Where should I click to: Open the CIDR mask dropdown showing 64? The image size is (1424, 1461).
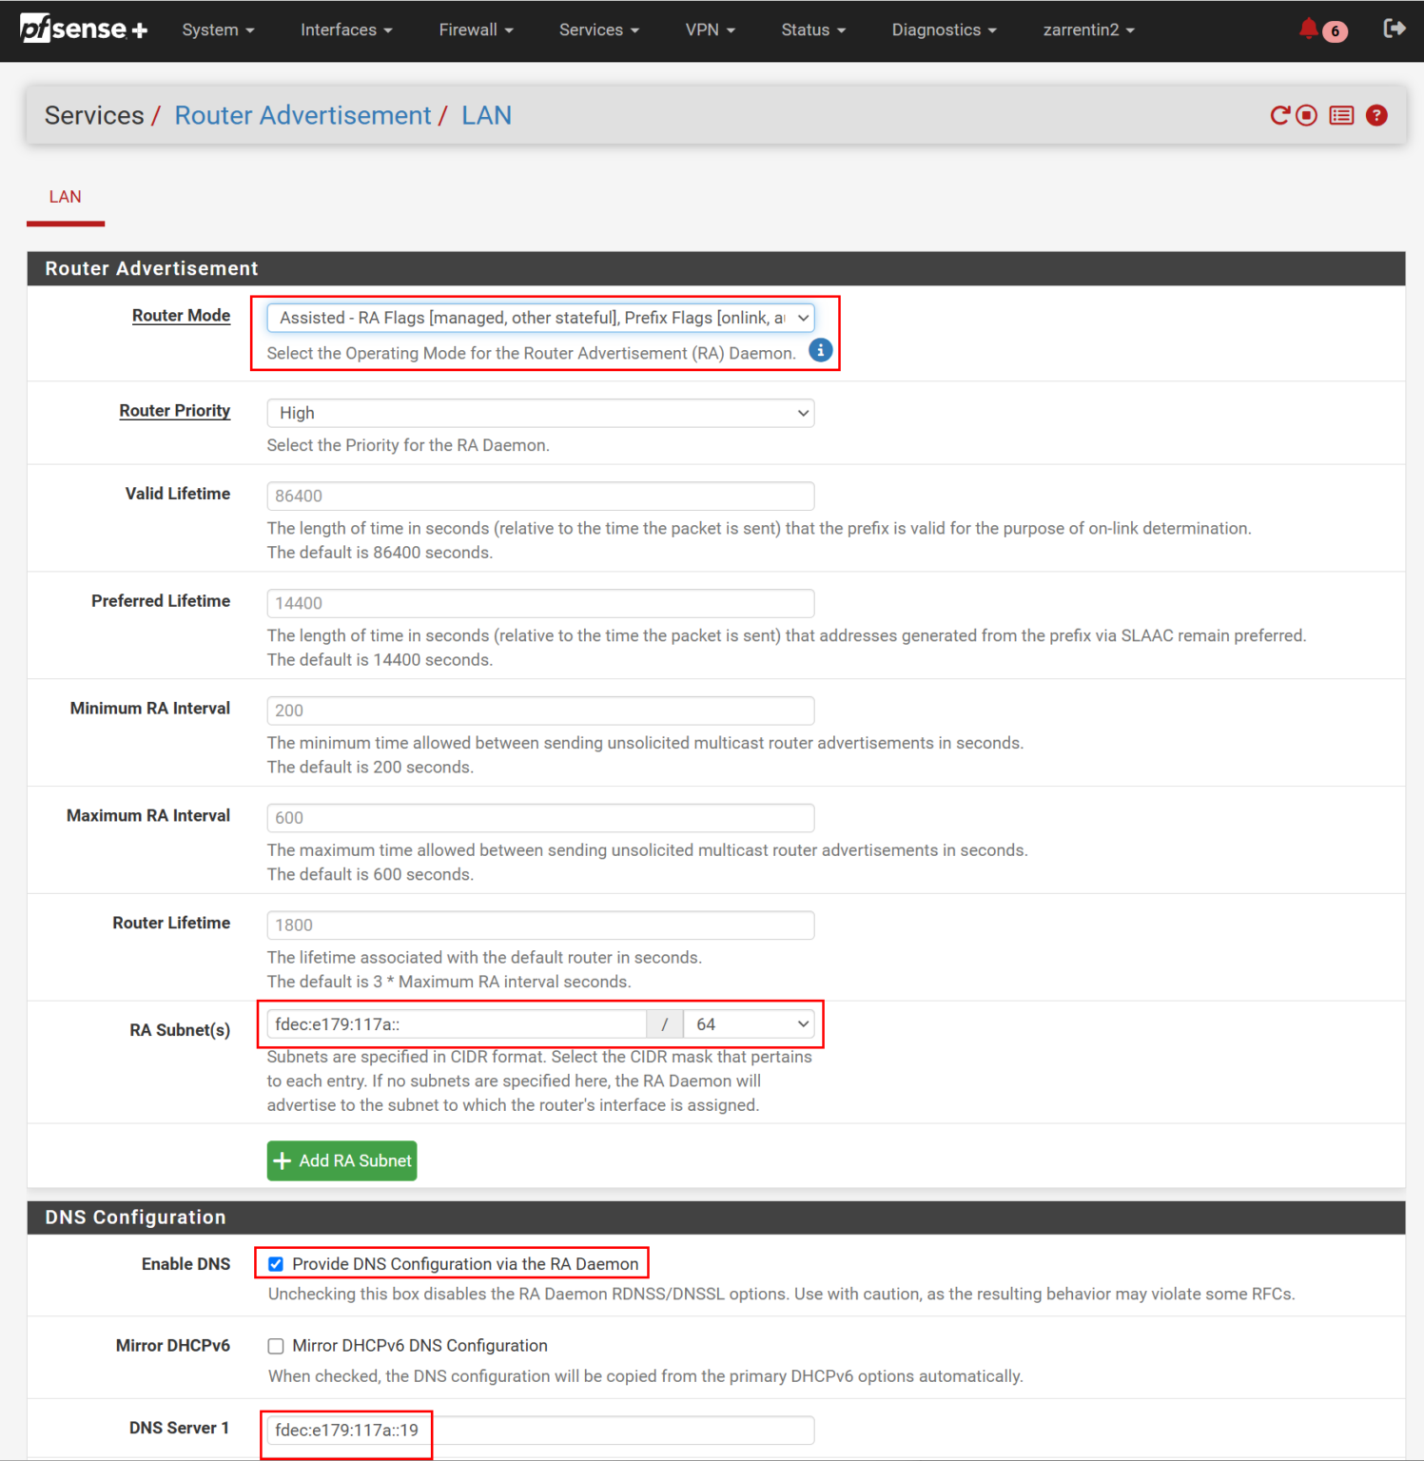tap(750, 1023)
